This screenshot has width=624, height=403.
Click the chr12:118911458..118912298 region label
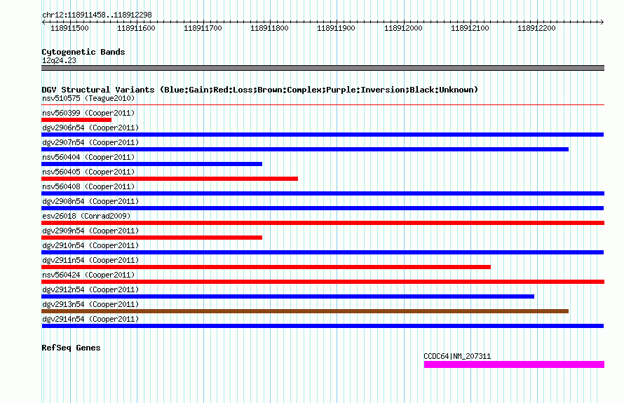click(x=97, y=15)
